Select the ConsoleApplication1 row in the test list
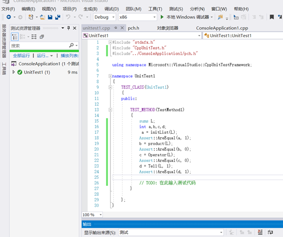Viewport: 283px width, 237px height. [44, 64]
